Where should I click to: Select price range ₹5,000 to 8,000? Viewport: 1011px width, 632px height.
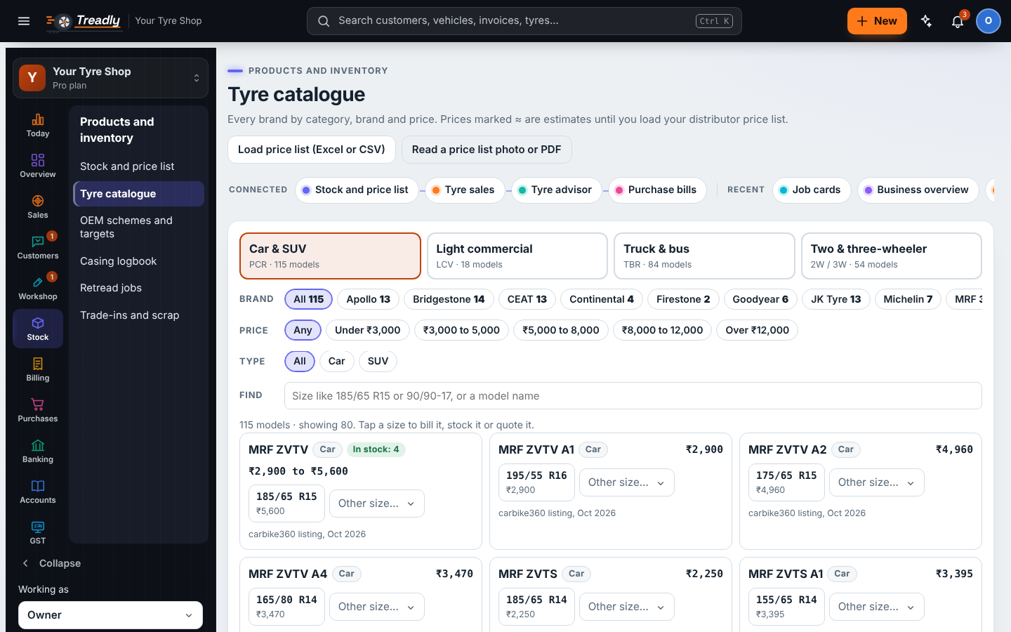click(x=561, y=330)
